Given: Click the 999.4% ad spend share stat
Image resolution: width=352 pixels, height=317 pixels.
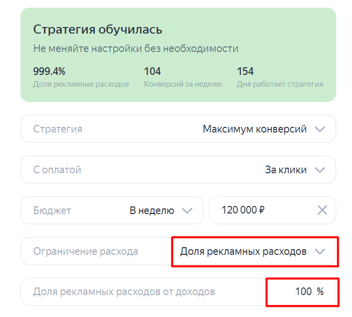Looking at the screenshot, I should (49, 71).
